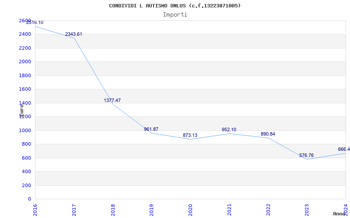Click the y-axis value 400

(x=27, y=172)
